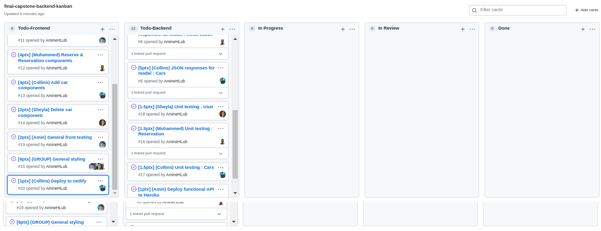Screen dimensions: 601x231
Task: Open card menu for GROUP General styling #15
Action: pos(100,159)
